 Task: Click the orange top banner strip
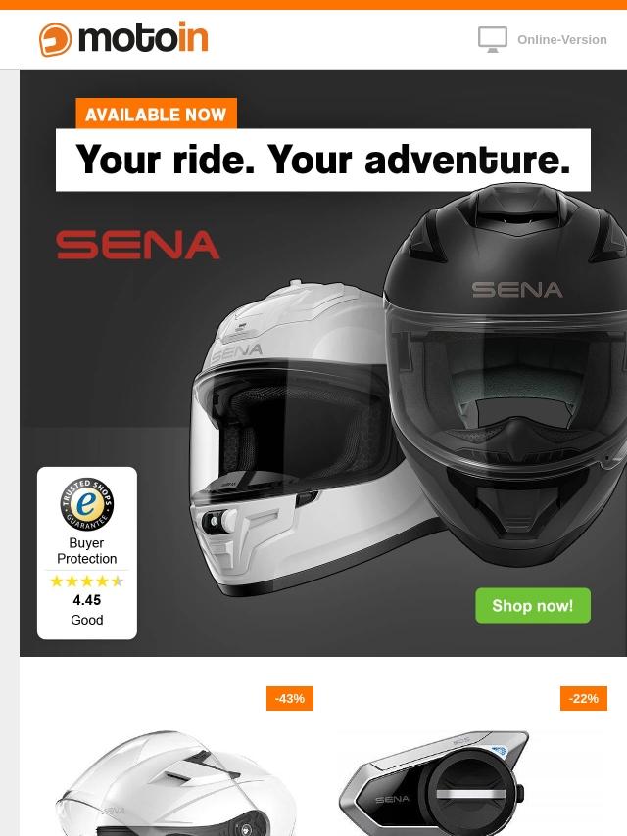click(313, 4)
